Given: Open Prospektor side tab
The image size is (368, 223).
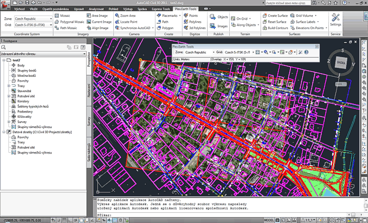Looking at the screenshot, I should point(89,59).
